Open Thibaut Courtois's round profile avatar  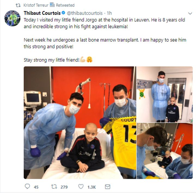[x=12, y=18]
